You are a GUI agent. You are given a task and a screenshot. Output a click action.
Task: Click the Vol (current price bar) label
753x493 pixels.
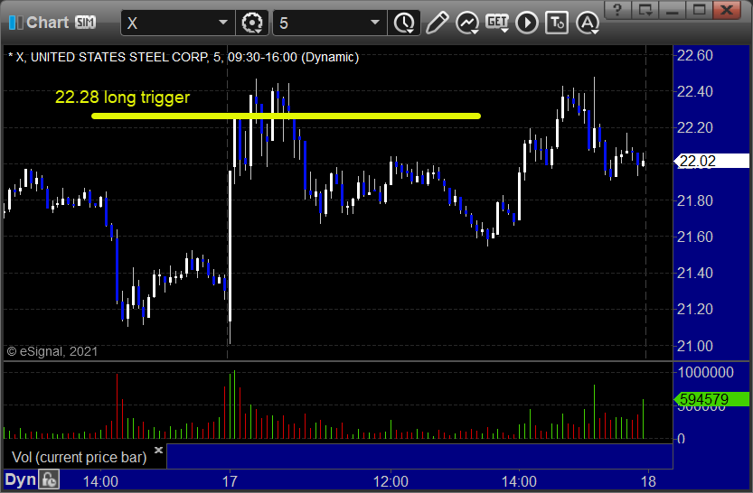[x=80, y=457]
